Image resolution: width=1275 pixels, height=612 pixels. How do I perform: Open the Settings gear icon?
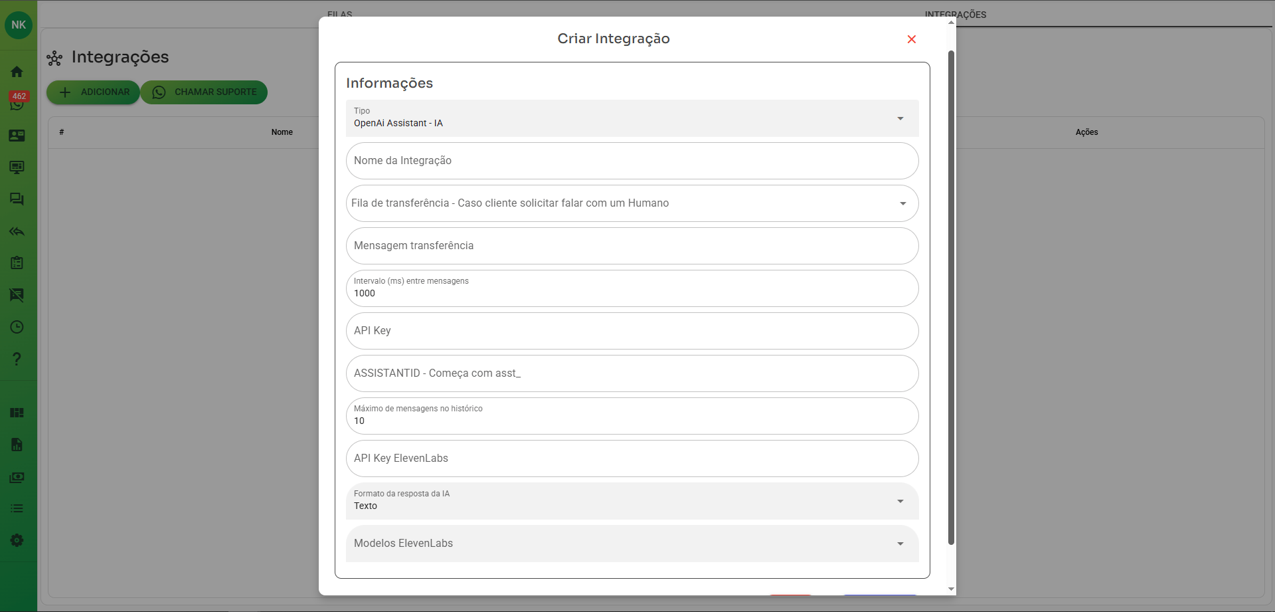point(17,540)
